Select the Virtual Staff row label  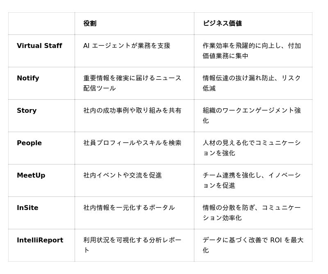pos(39,46)
